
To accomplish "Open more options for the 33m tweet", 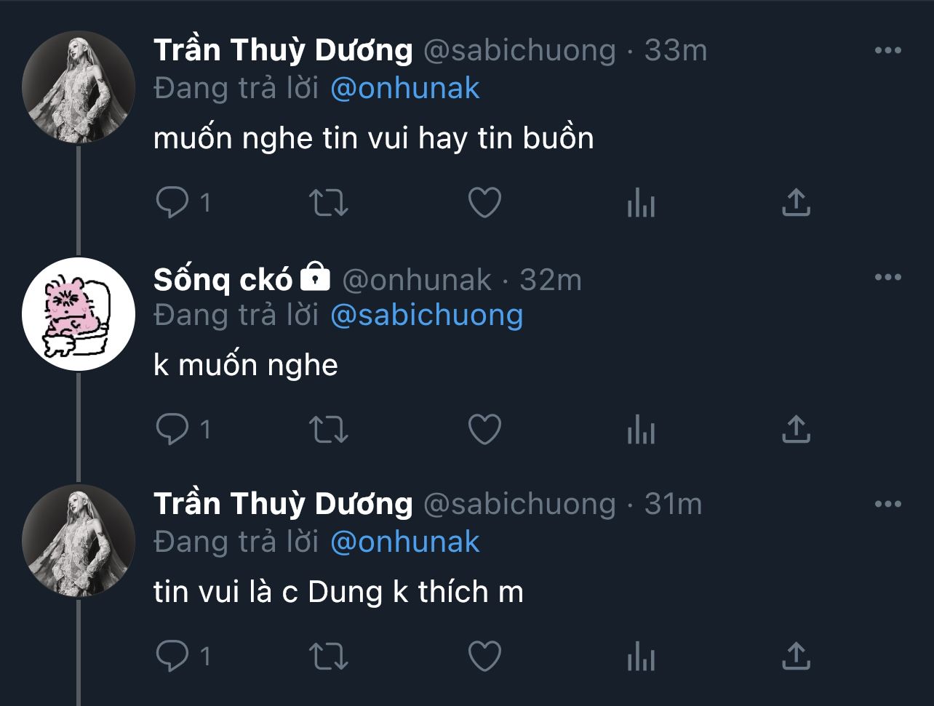I will [x=887, y=51].
